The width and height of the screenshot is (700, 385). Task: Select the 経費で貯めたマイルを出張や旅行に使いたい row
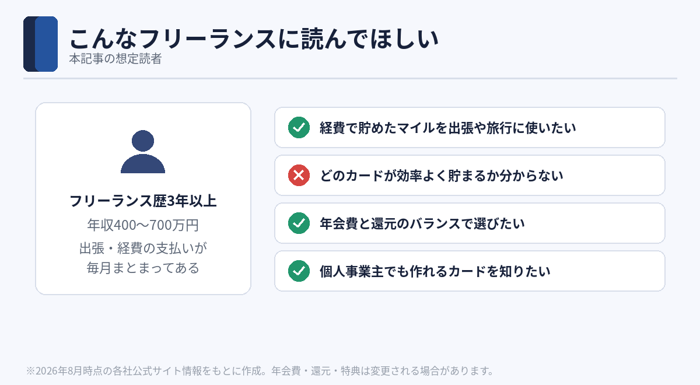point(470,127)
